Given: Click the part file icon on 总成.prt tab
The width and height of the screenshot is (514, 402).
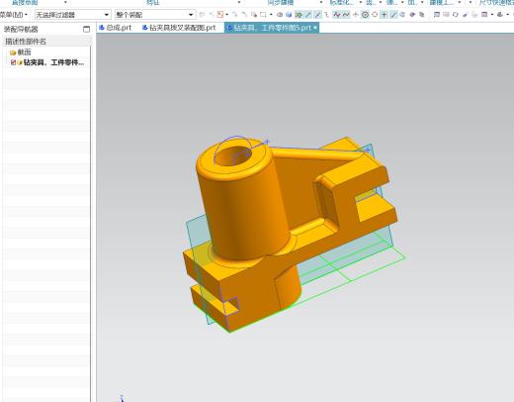Looking at the screenshot, I should pyautogui.click(x=102, y=28).
